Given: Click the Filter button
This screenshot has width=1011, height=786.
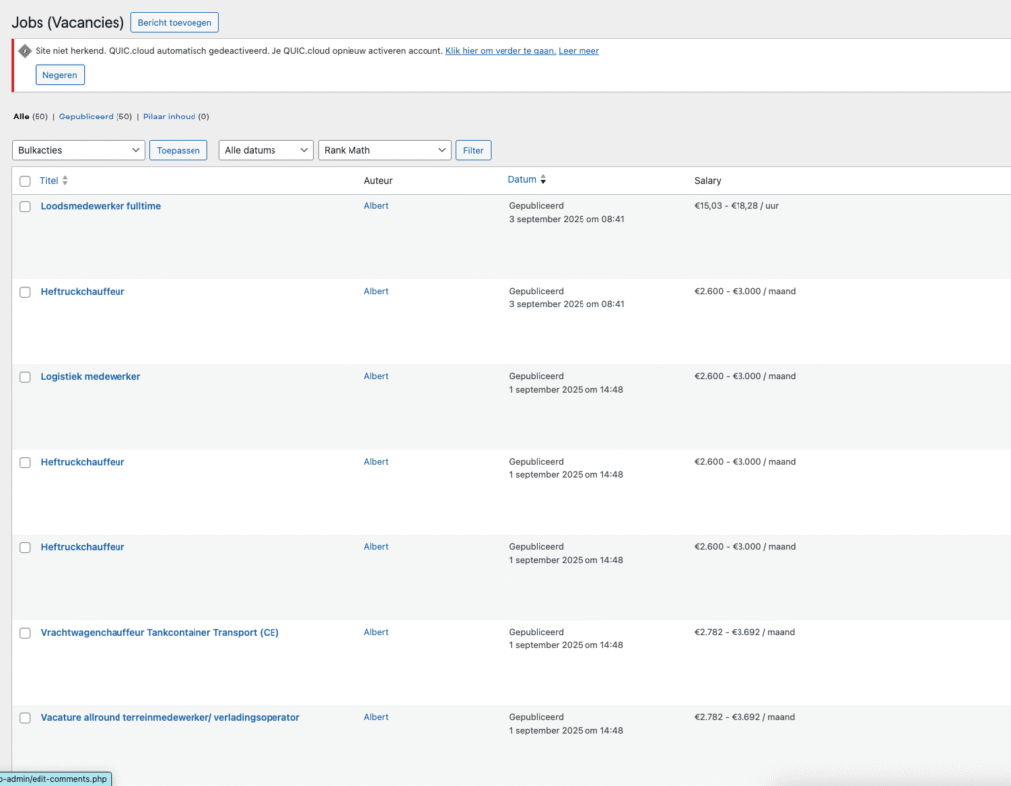Looking at the screenshot, I should pyautogui.click(x=473, y=150).
